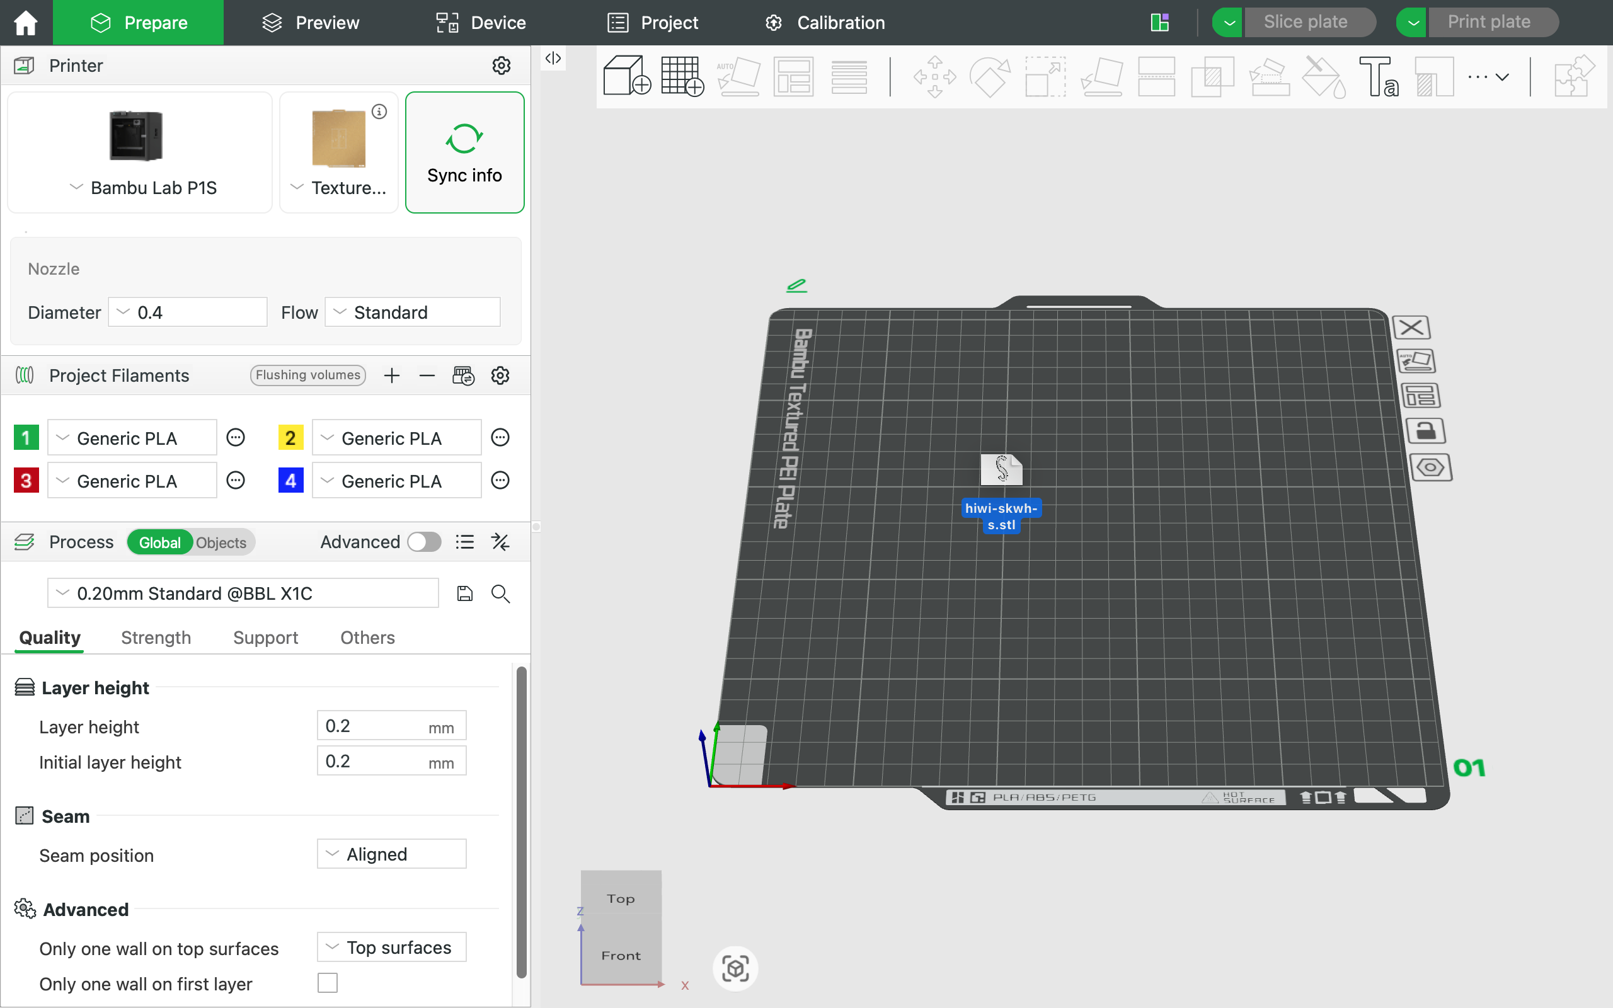Click the Add plate grid icon
1613x1008 pixels.
click(682, 76)
